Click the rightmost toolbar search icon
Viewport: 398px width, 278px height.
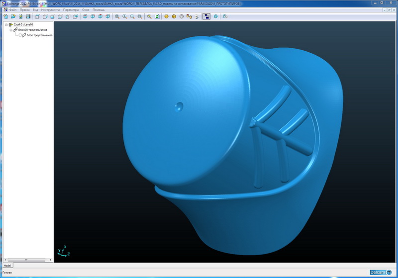(x=225, y=16)
